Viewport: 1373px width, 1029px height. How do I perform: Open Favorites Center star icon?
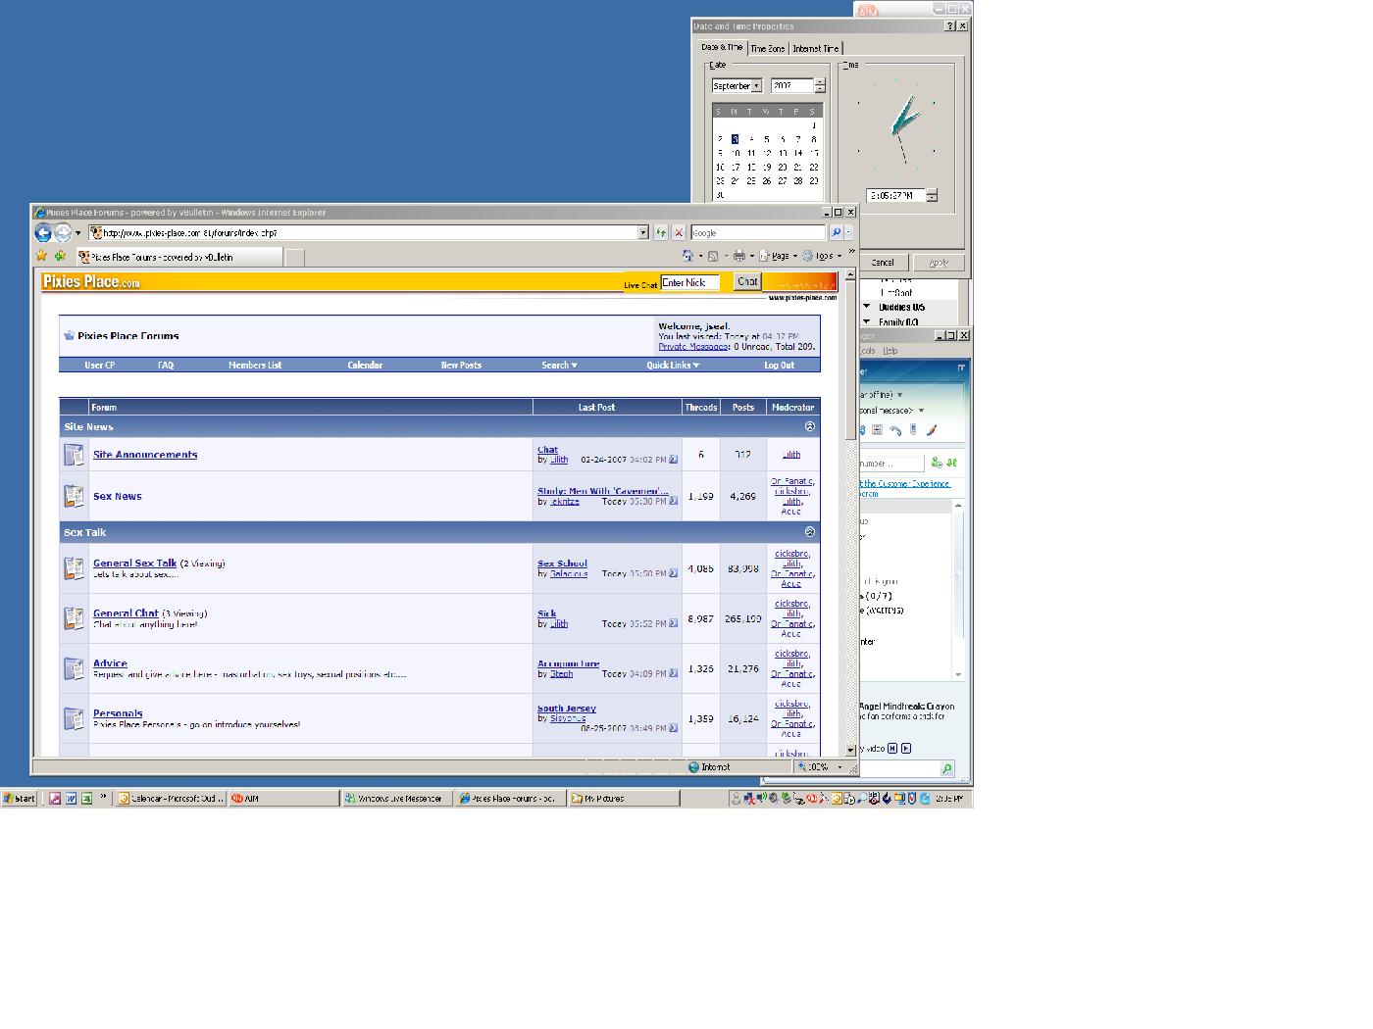42,256
